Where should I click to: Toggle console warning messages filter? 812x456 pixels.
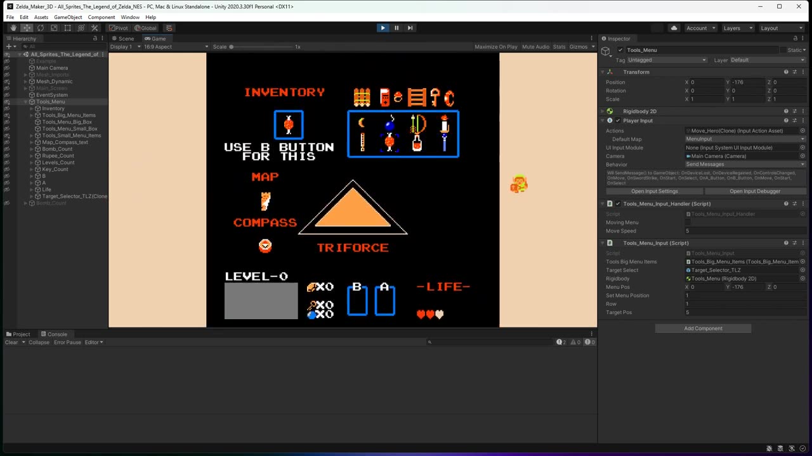point(576,342)
